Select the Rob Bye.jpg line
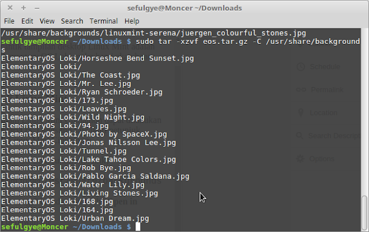369x232 pixels. coord(66,168)
